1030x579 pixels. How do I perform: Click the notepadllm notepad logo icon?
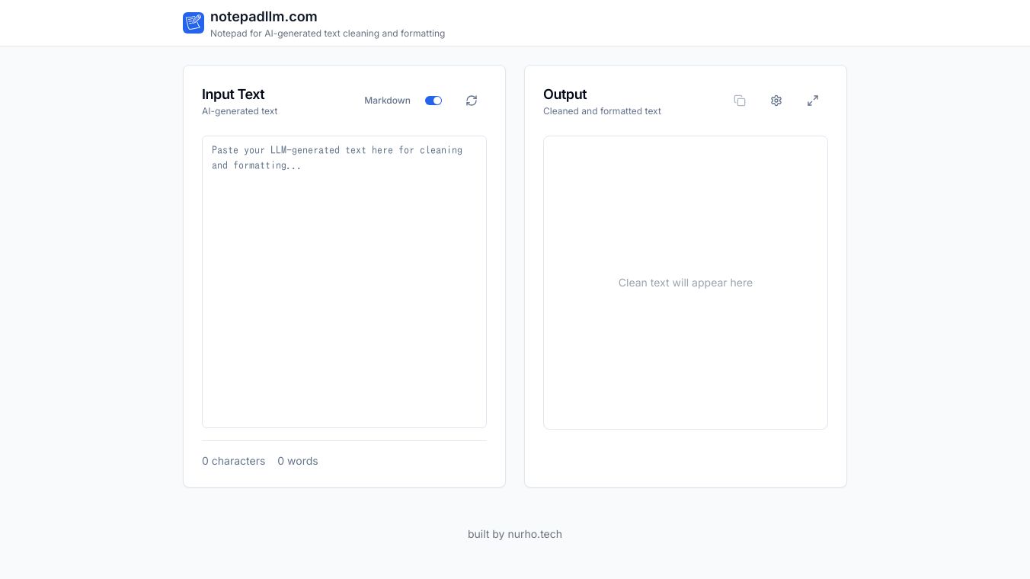click(x=194, y=23)
